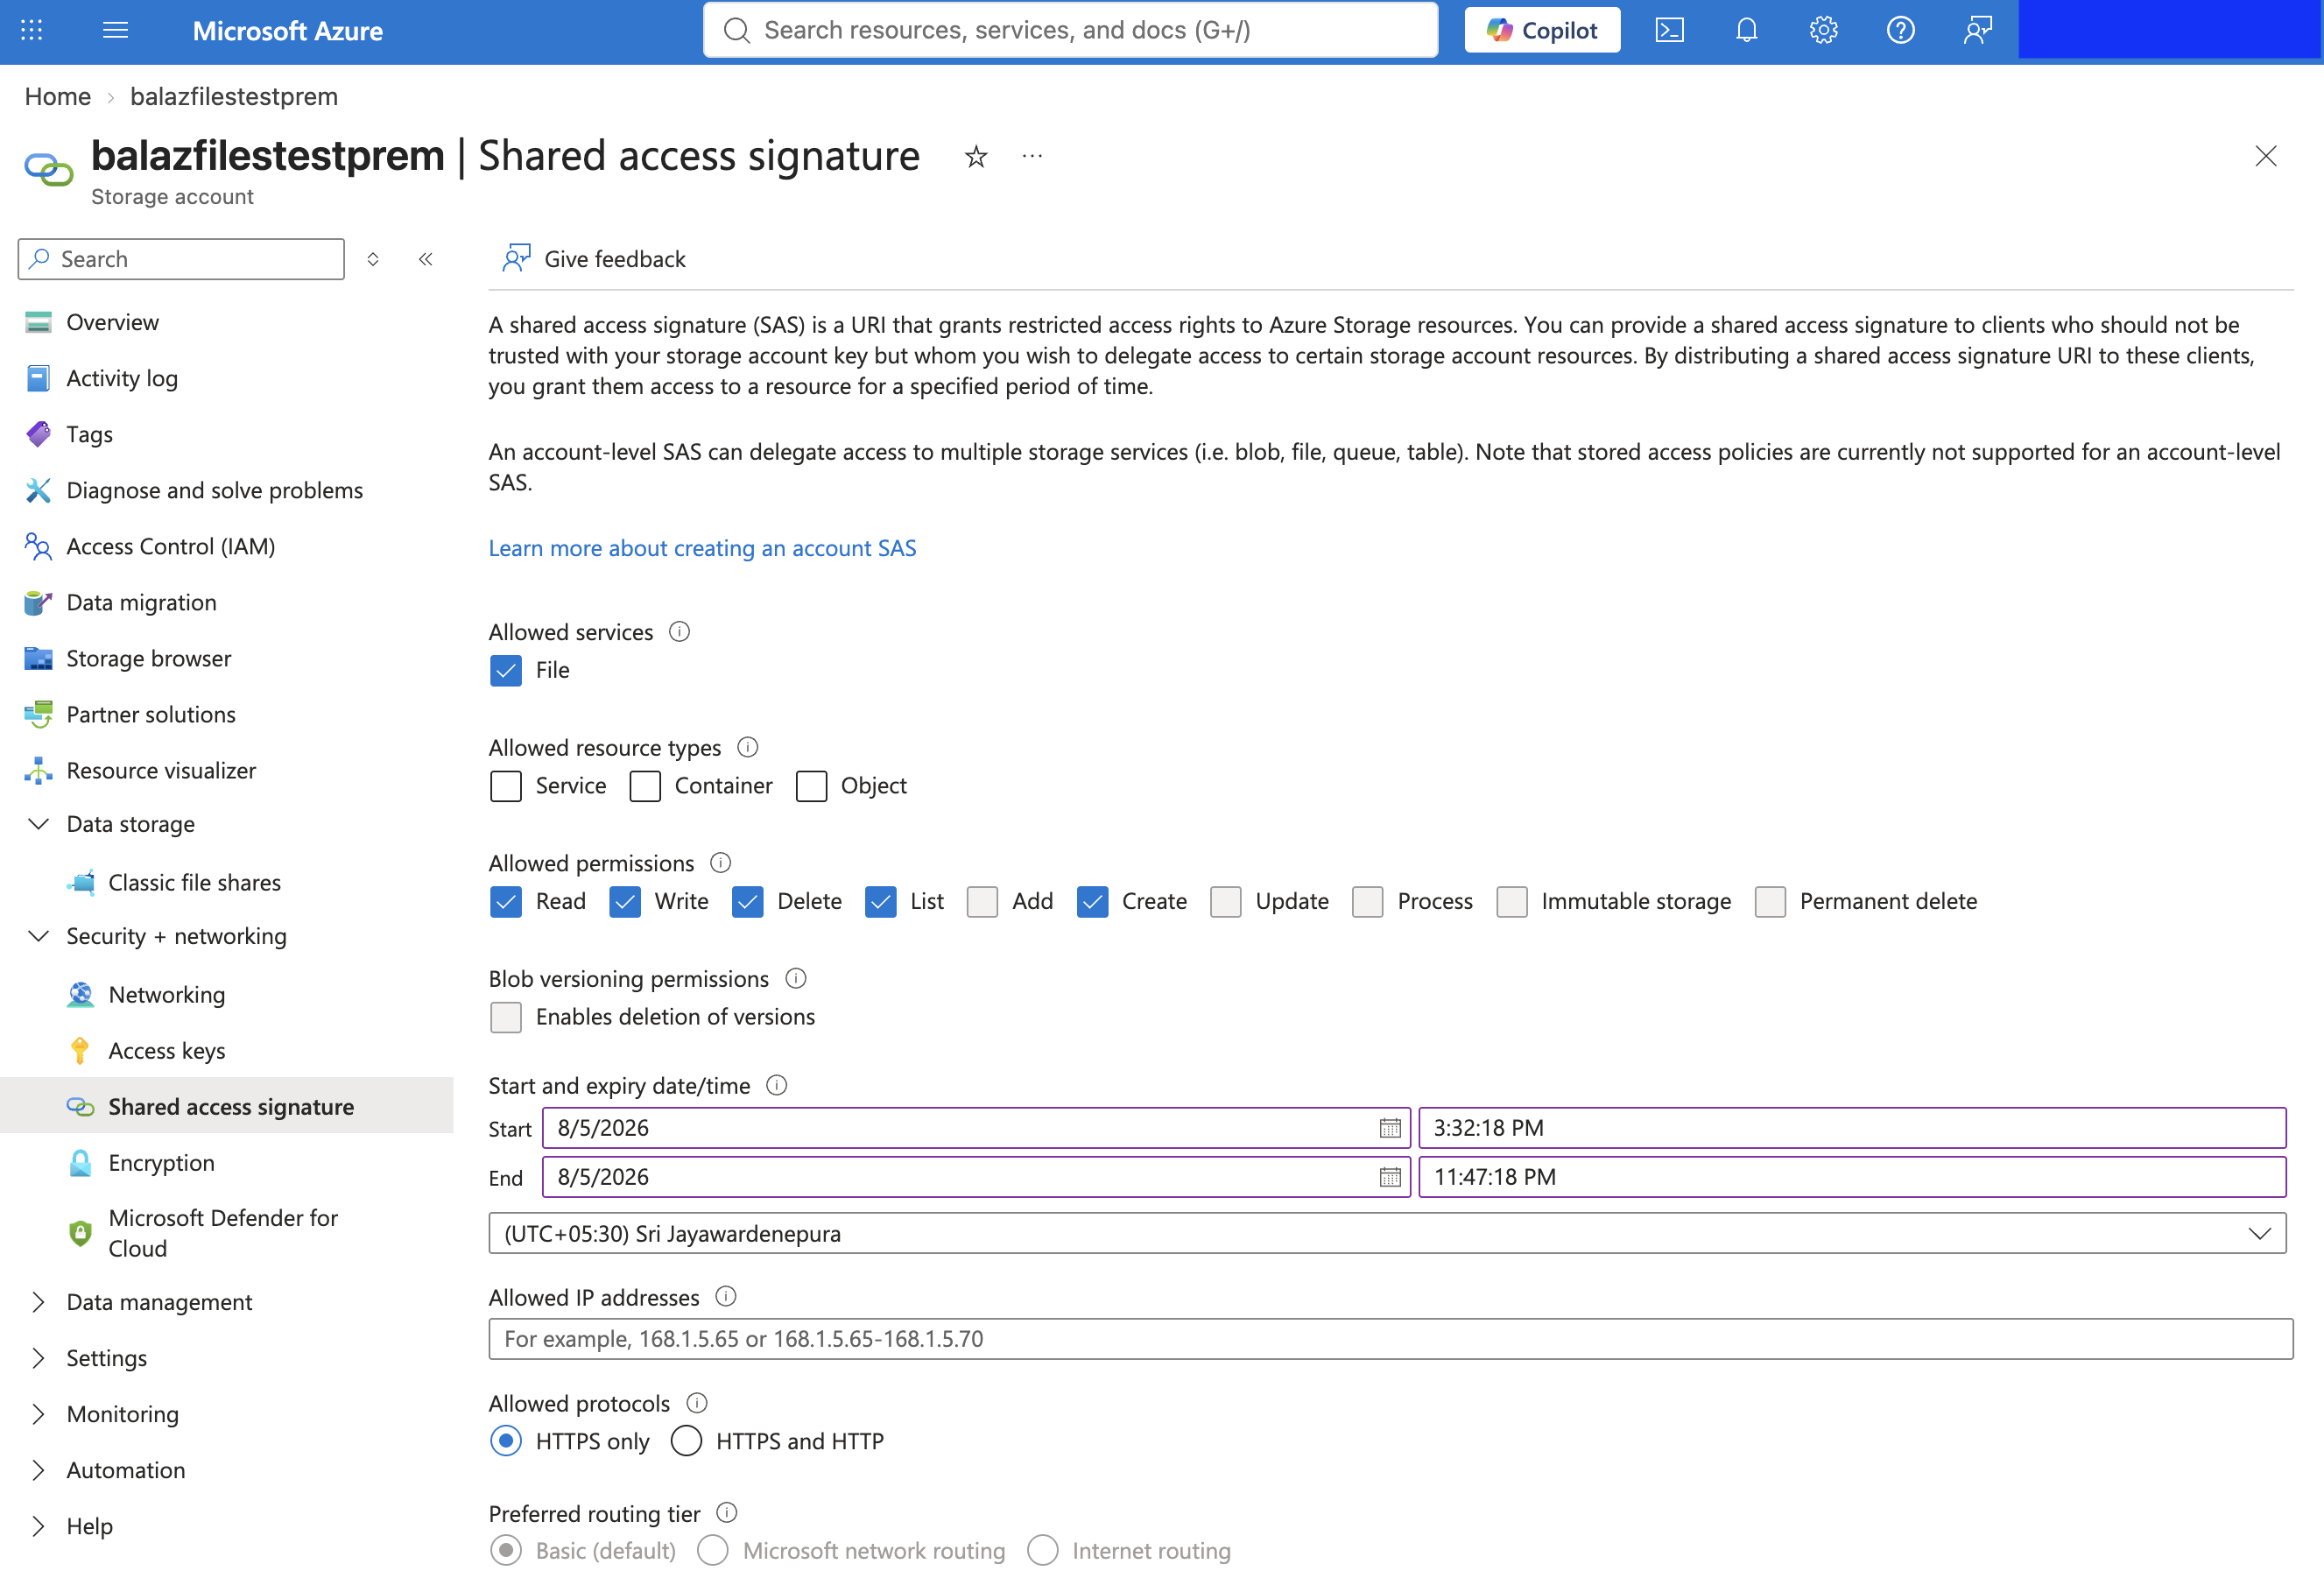Open Cloud Shell from the top bar

coord(1669,30)
